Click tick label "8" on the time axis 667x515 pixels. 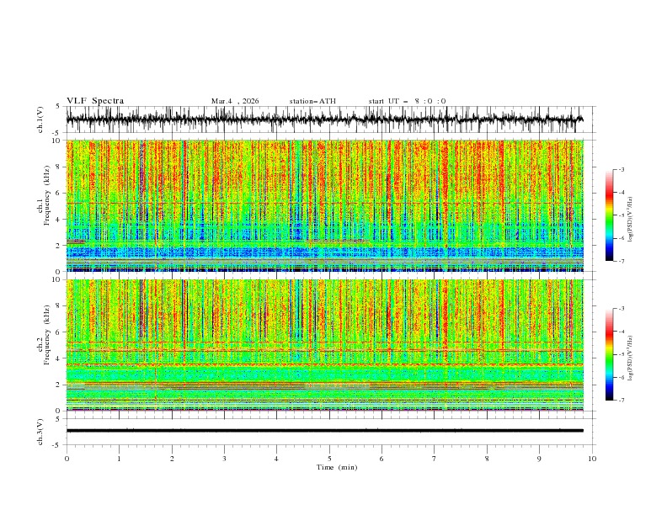point(487,459)
